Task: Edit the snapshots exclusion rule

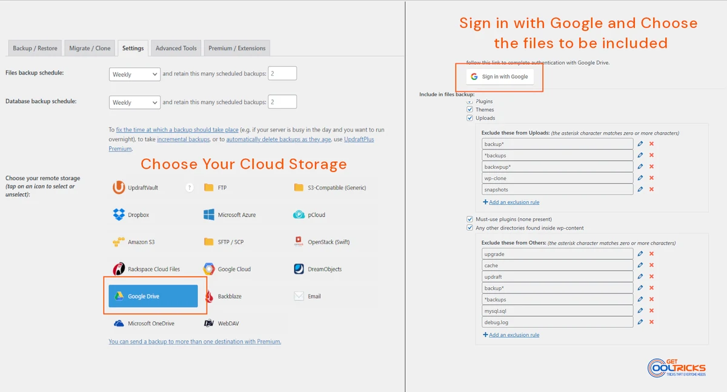Action: (x=640, y=190)
